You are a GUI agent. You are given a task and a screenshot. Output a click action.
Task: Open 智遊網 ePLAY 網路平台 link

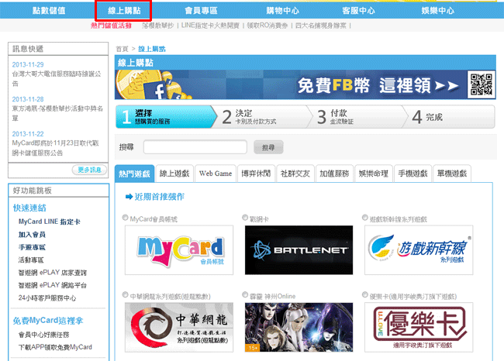tap(53, 285)
